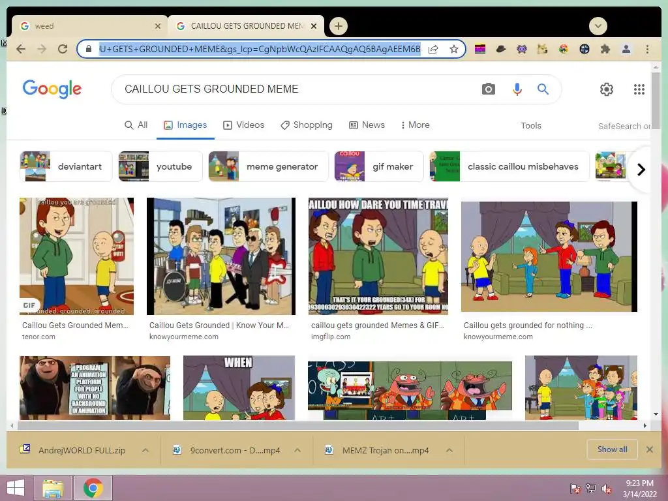The image size is (668, 501).
Task: Close the weed tab
Action: [158, 26]
